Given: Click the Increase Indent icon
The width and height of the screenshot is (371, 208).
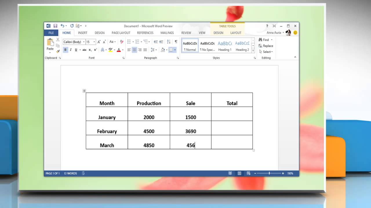Looking at the screenshot, I should (x=161, y=42).
